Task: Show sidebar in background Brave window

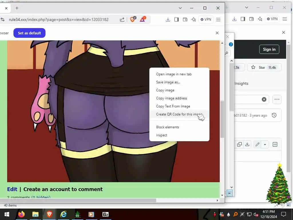Action: (x=243, y=19)
